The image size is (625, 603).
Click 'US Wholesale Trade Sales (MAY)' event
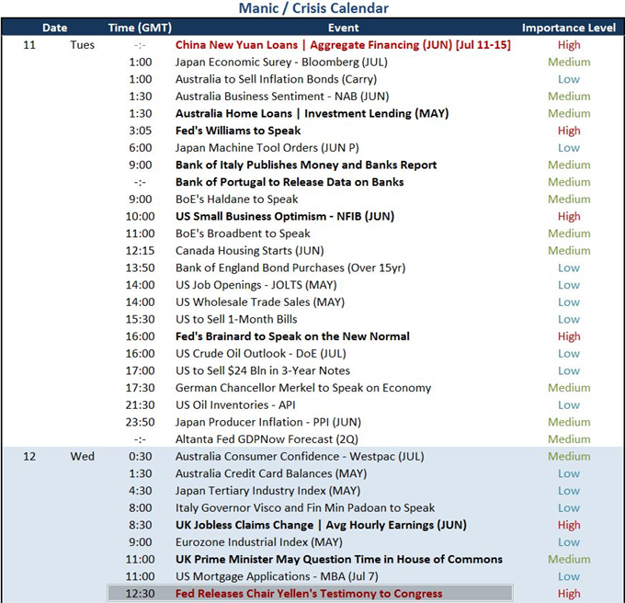(x=260, y=302)
